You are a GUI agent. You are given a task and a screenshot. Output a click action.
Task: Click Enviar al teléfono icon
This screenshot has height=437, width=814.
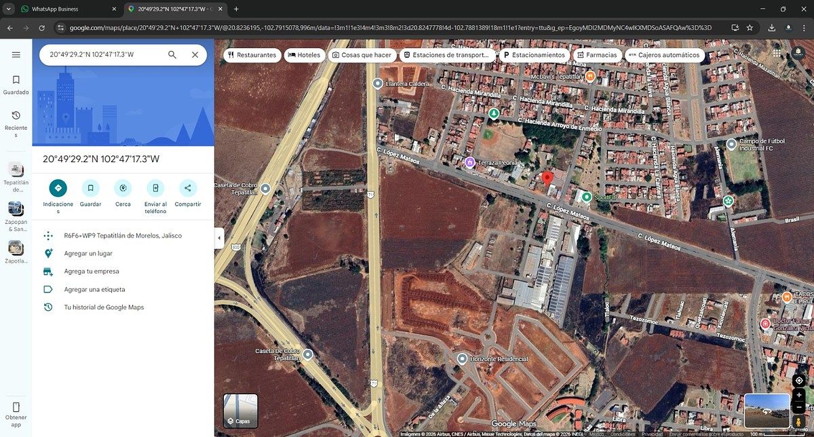(155, 188)
